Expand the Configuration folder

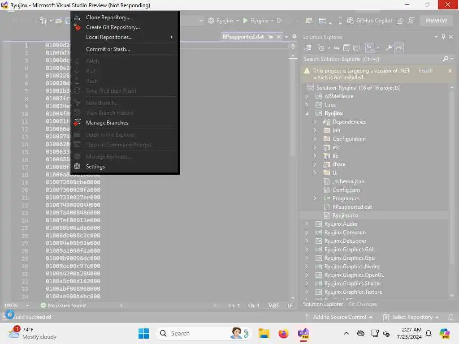pyautogui.click(x=315, y=139)
